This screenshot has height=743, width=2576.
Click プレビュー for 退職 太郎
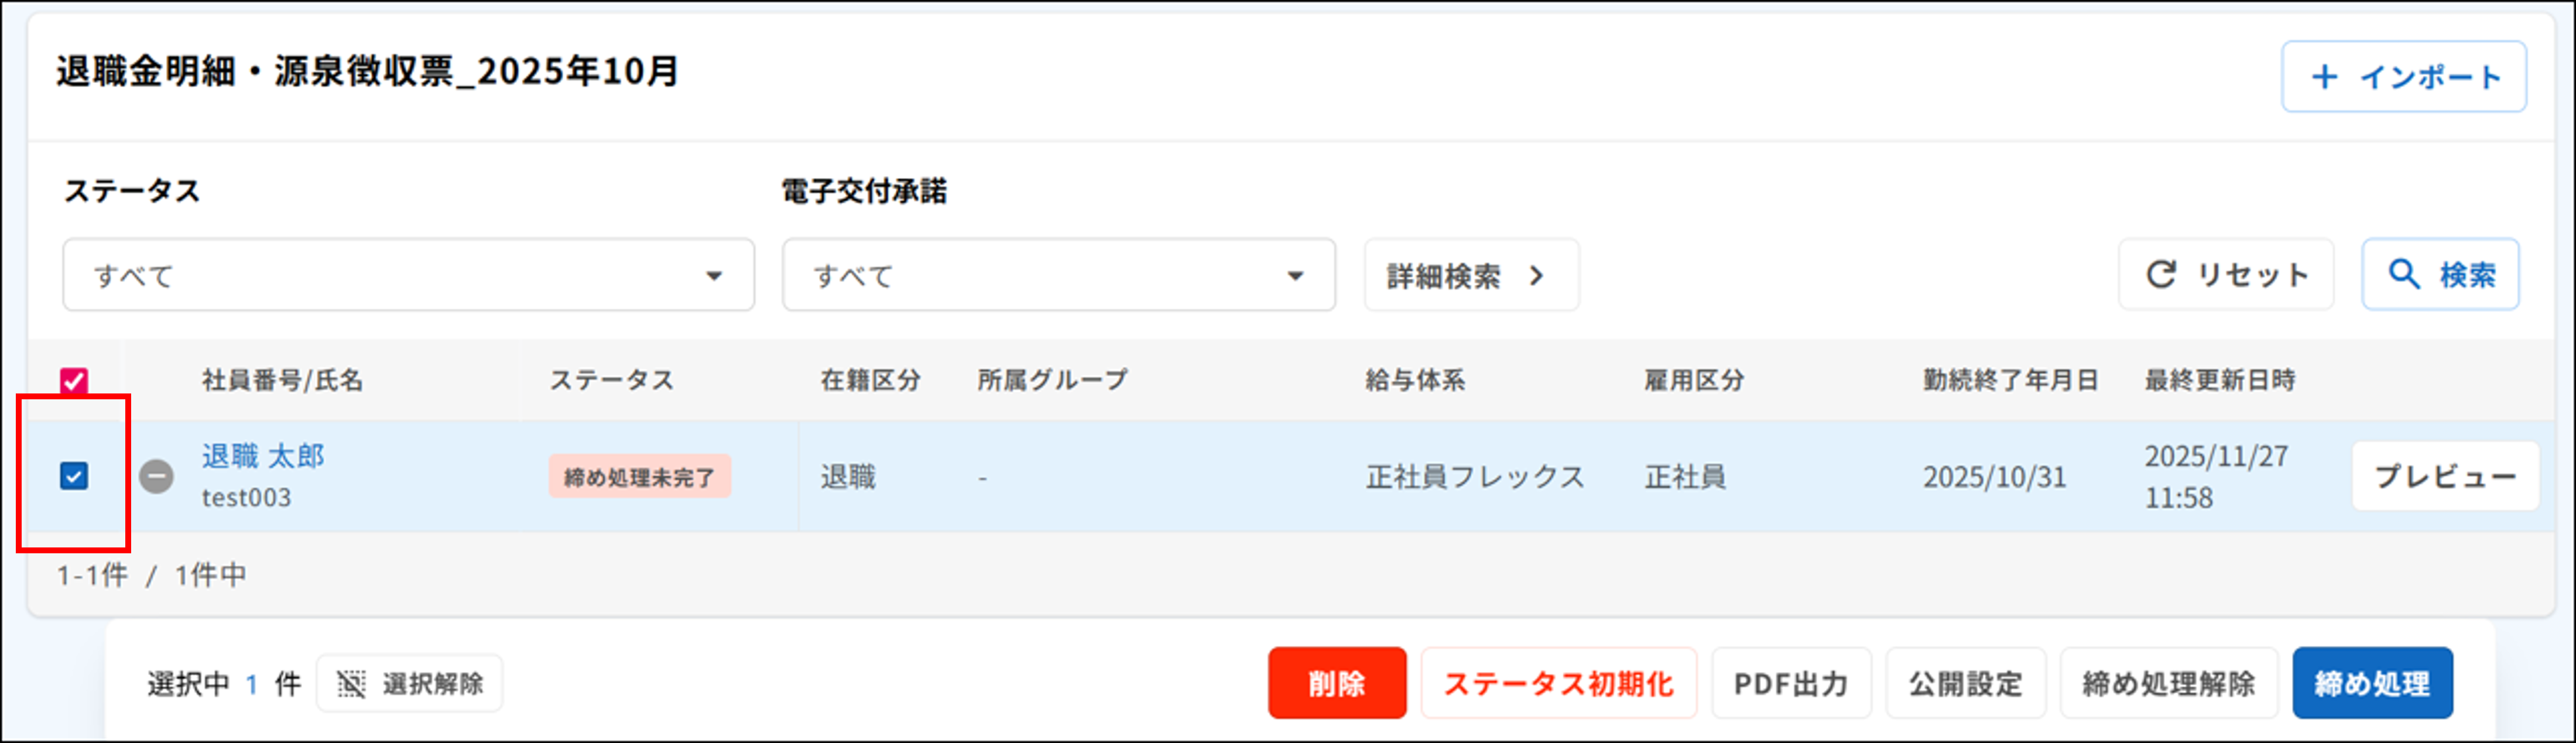click(2445, 476)
